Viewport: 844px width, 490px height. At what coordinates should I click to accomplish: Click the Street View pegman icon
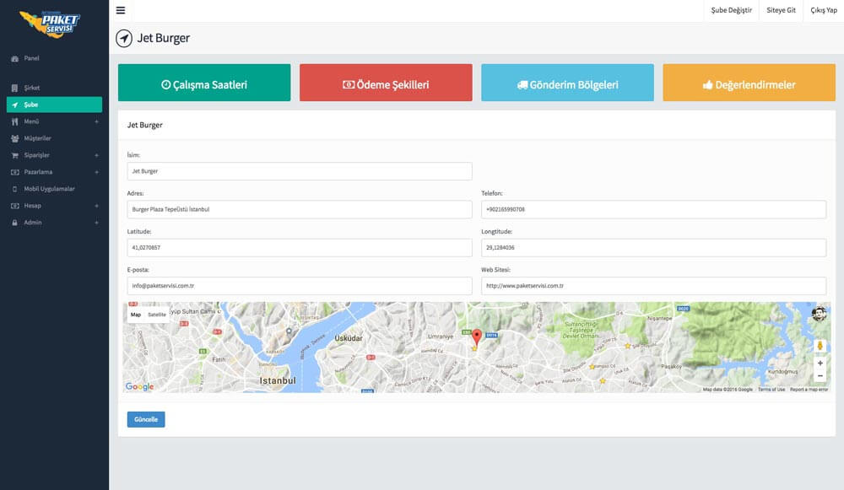(x=820, y=346)
